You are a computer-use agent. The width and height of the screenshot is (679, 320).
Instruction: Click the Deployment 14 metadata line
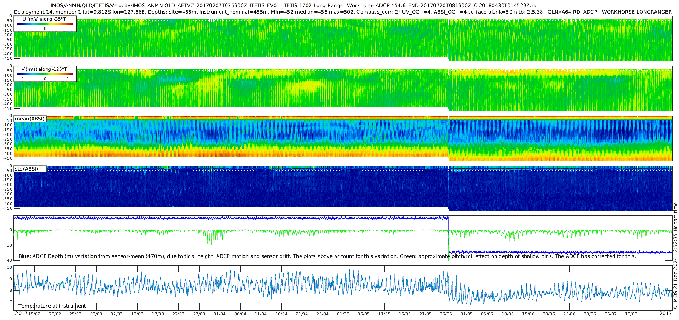(x=343, y=12)
